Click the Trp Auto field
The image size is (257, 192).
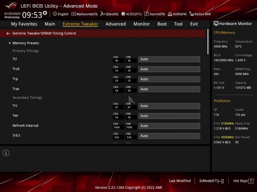(169, 79)
